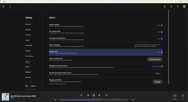
Task: Open the Roon ARC settings section
Action: 29,45
